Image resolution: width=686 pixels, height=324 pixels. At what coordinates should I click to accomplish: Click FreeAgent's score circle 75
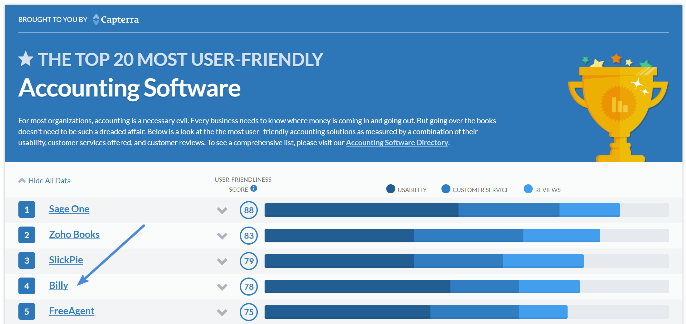[x=249, y=312]
